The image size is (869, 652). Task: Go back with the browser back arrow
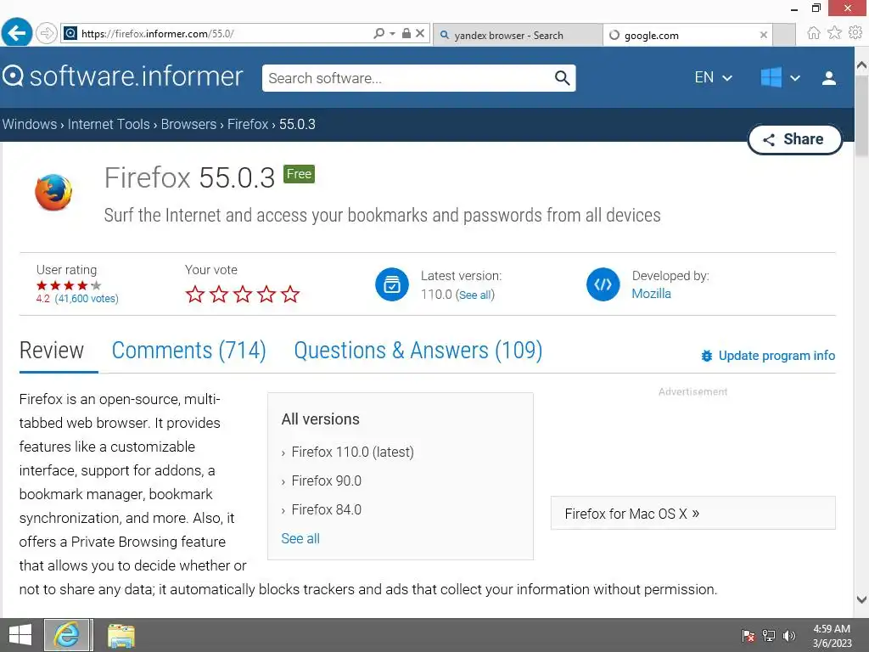tap(17, 33)
